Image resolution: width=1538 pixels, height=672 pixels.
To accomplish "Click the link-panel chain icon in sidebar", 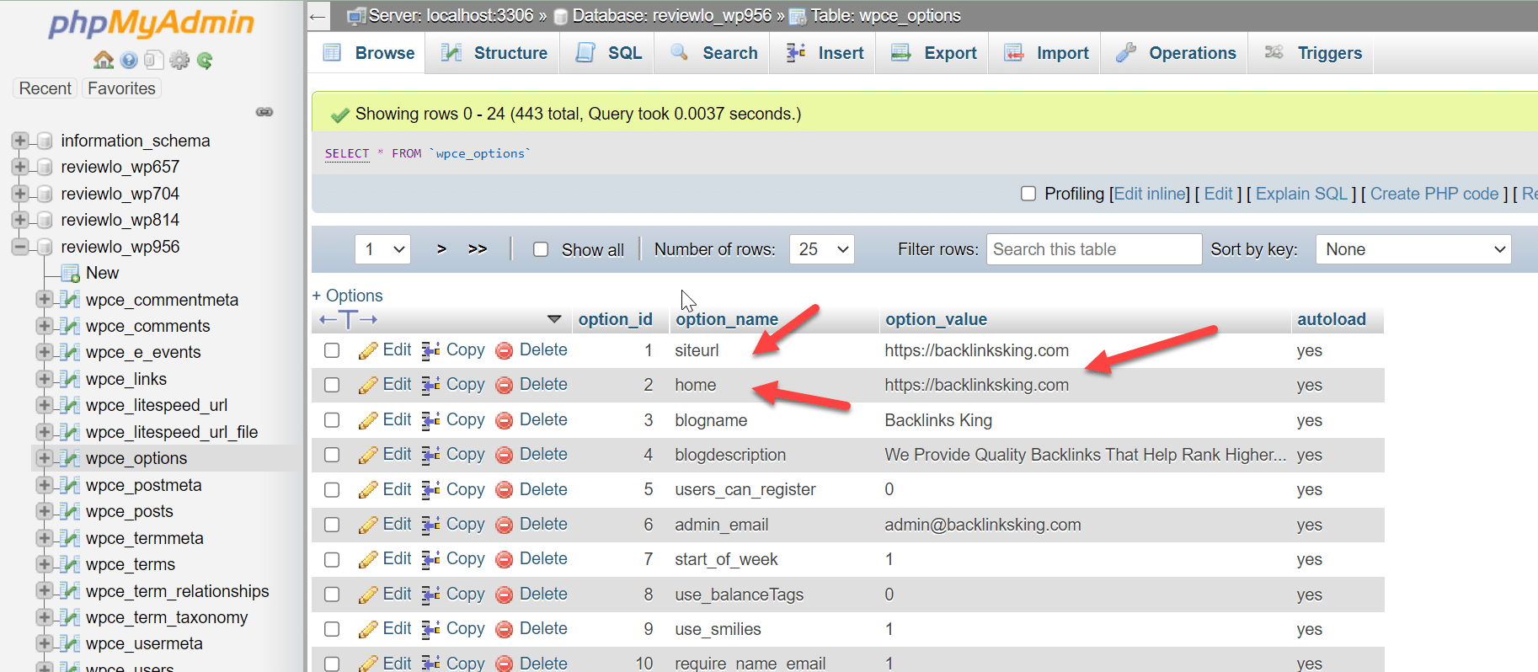I will [x=264, y=112].
